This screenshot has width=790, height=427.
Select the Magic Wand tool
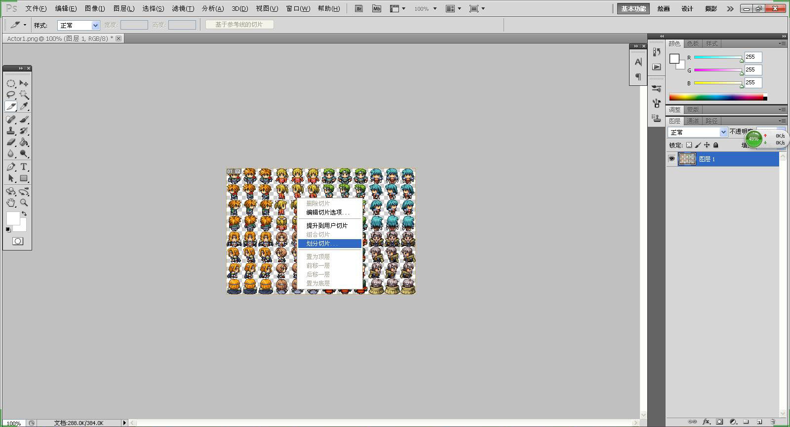click(x=24, y=95)
